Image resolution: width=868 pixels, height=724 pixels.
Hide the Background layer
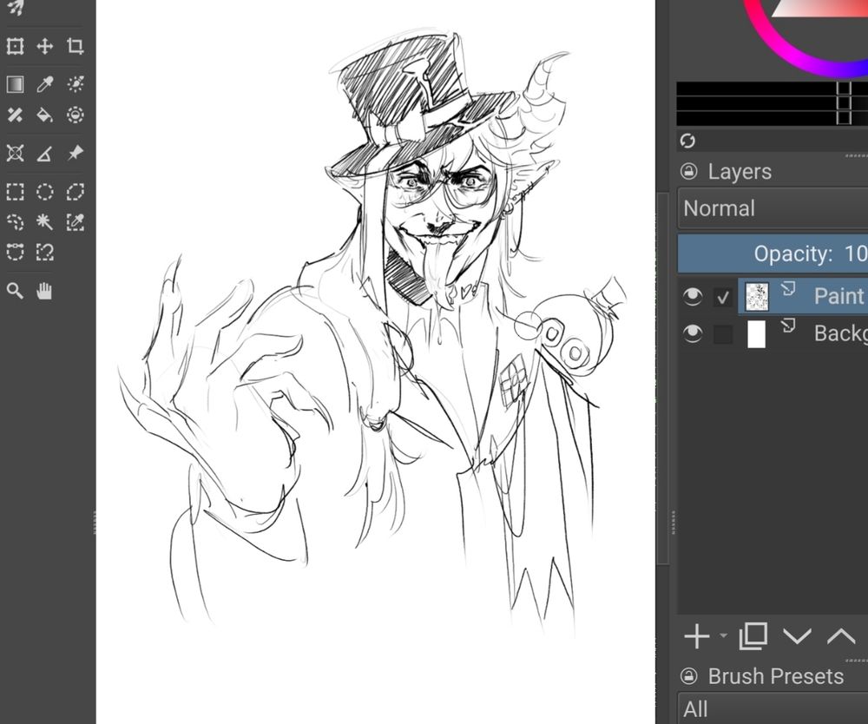pos(693,333)
